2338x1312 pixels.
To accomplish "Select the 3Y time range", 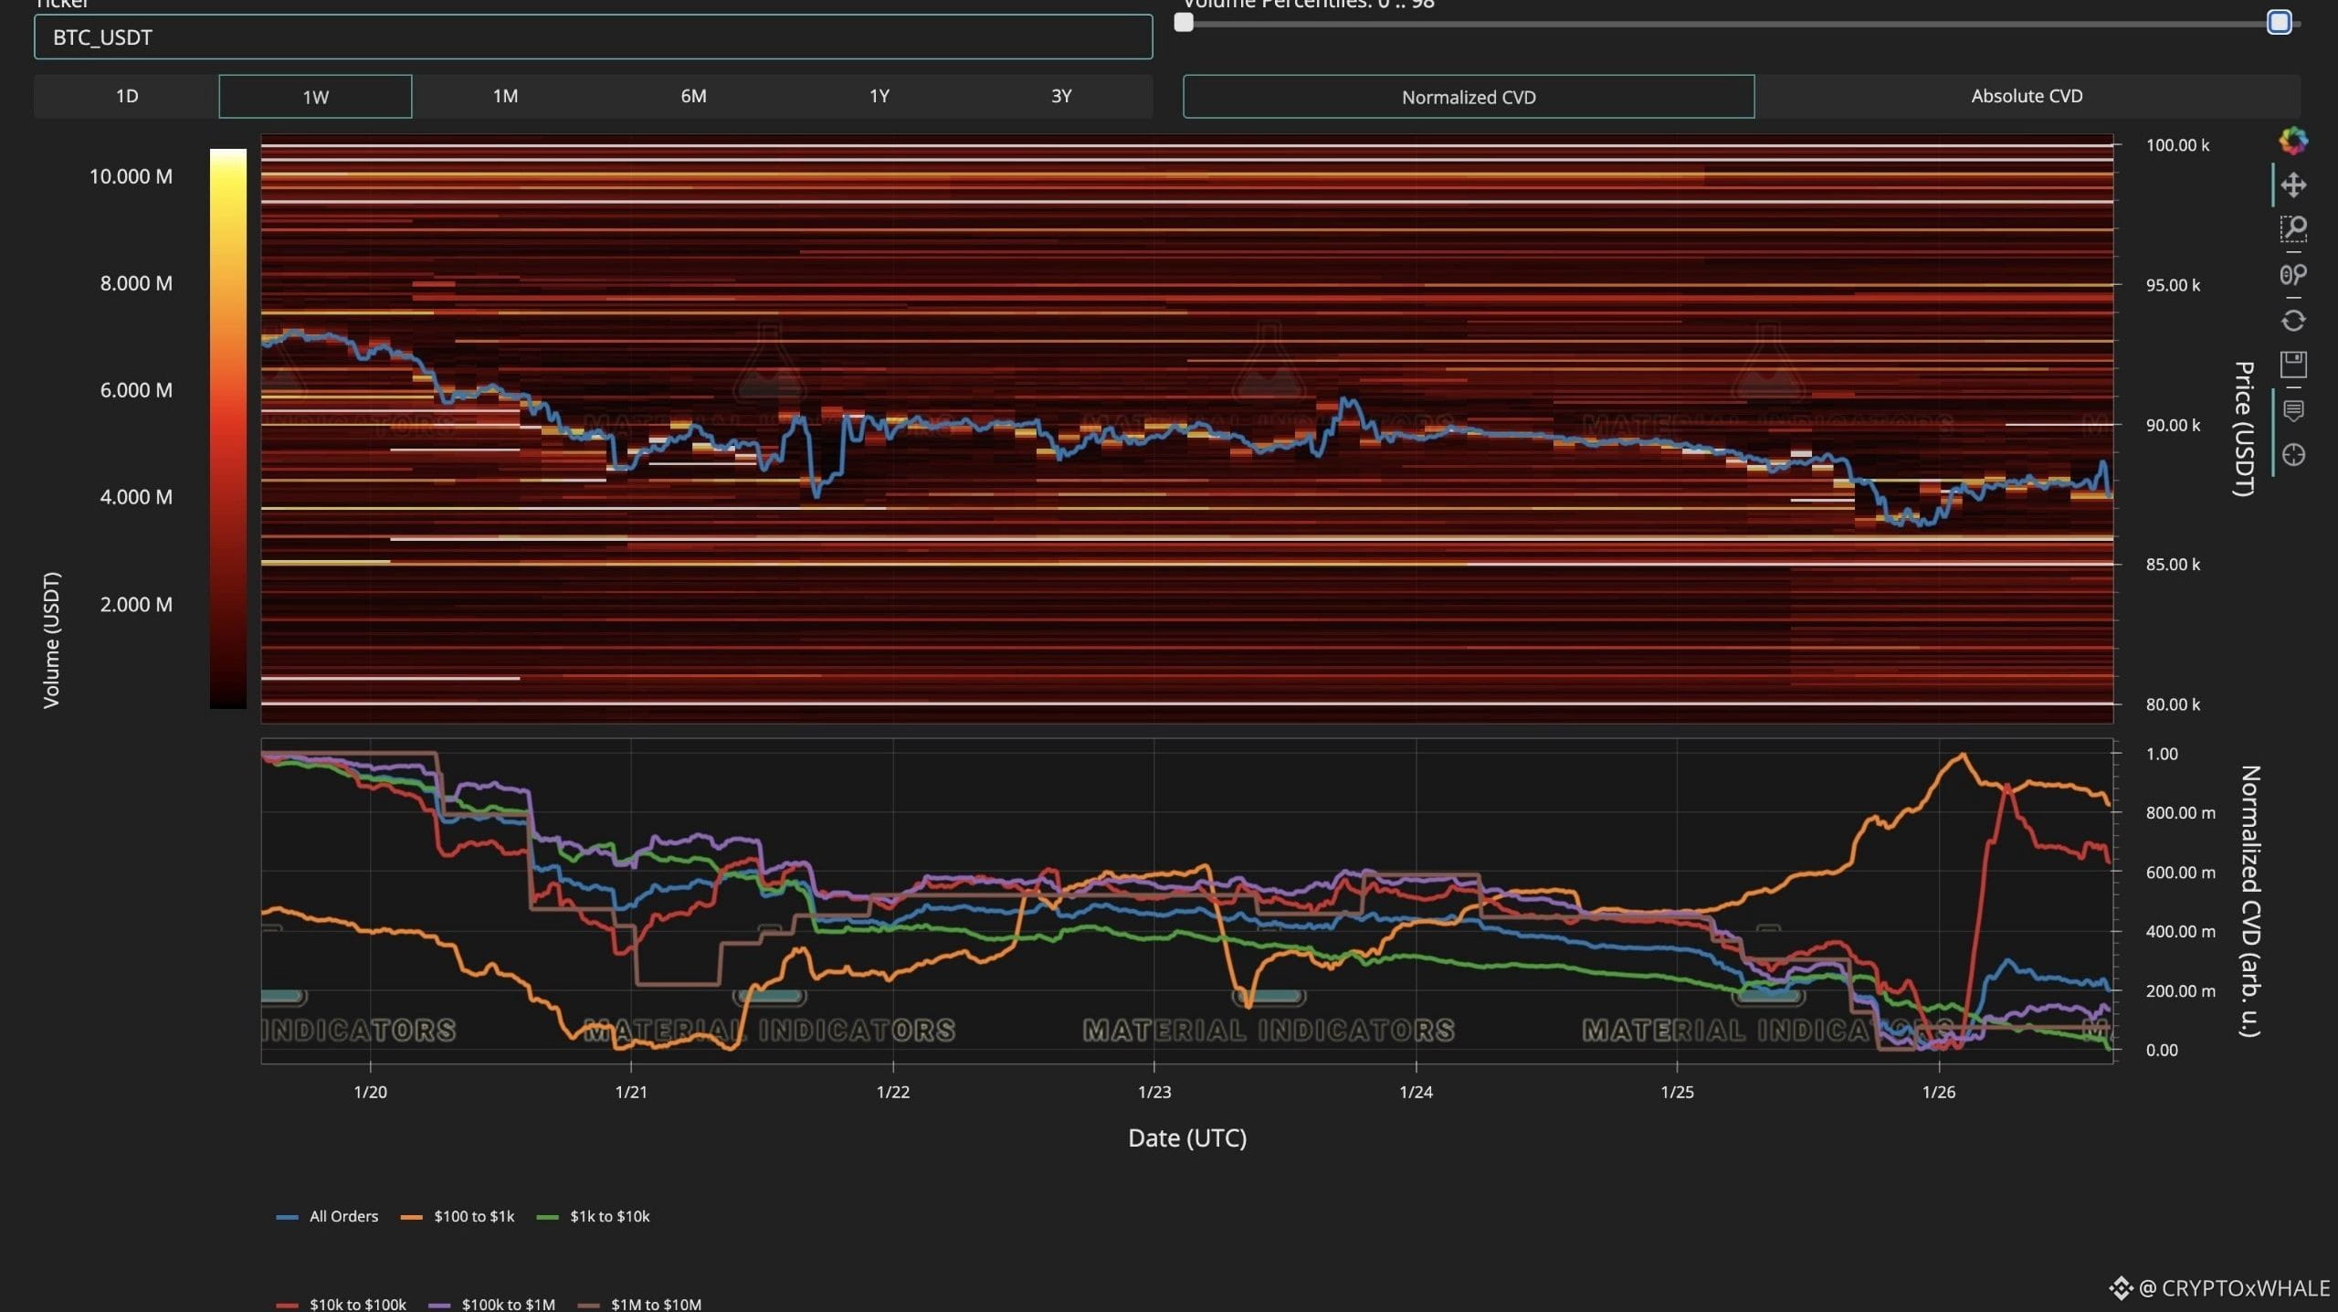I will [1060, 96].
